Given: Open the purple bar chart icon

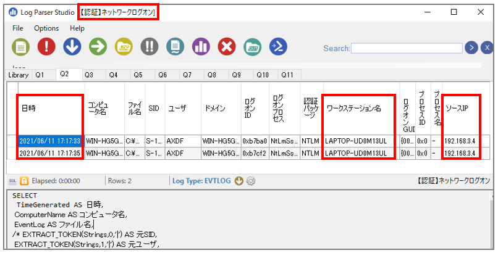Looking at the screenshot, I should click(x=201, y=47).
